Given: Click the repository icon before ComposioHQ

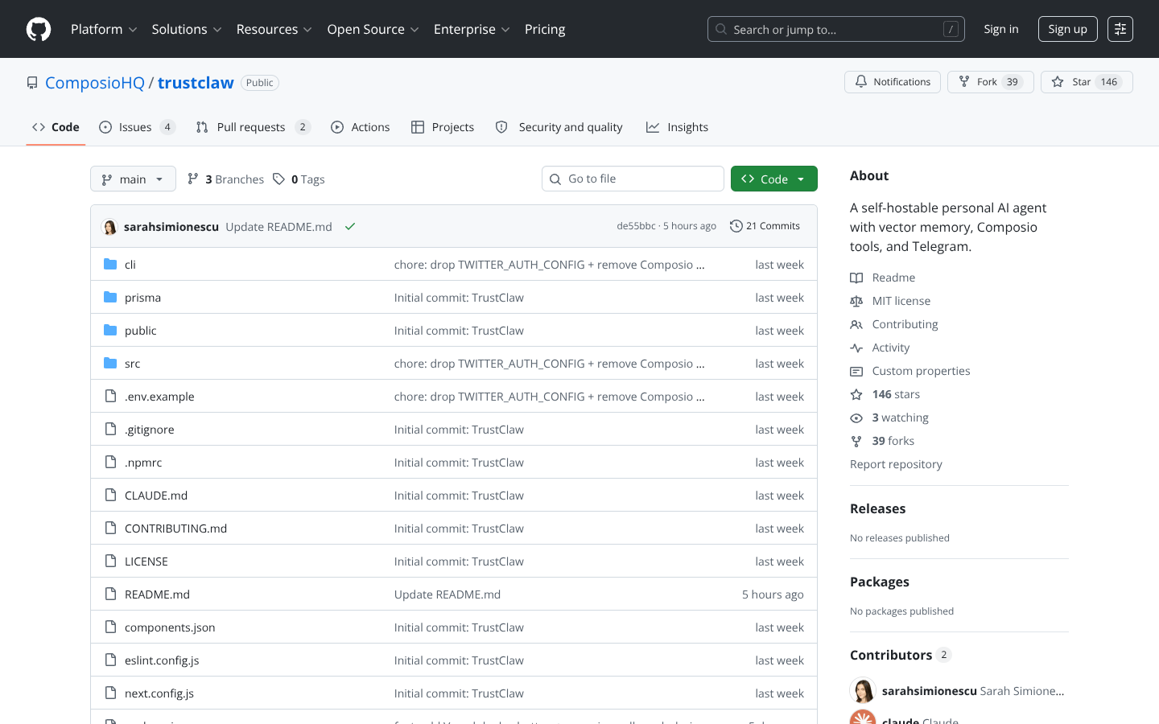Looking at the screenshot, I should tap(32, 83).
